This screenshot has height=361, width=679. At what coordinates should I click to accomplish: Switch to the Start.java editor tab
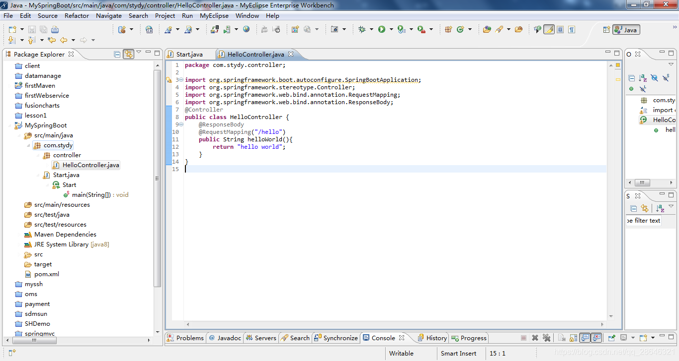pyautogui.click(x=189, y=54)
